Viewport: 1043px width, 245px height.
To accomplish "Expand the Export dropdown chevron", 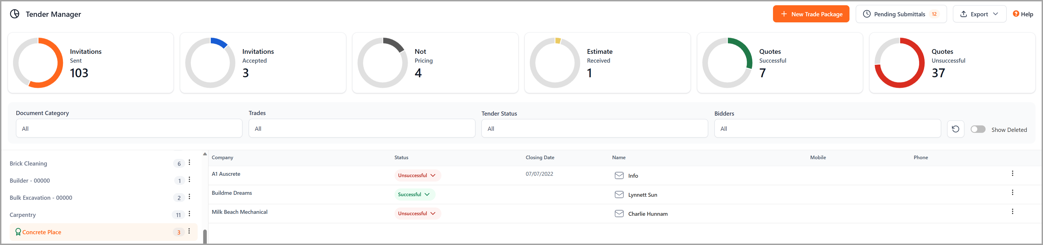I will click(x=995, y=14).
